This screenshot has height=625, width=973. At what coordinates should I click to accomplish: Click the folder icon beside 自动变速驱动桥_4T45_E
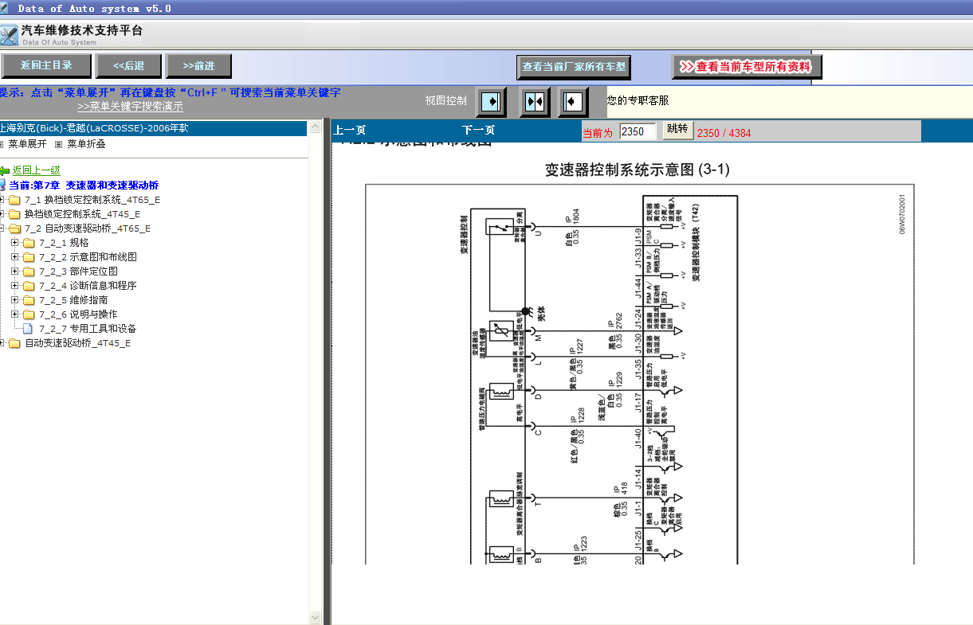(x=14, y=343)
